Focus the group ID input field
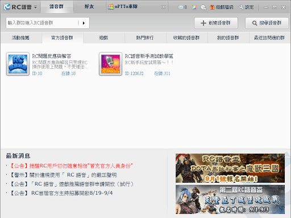The height and width of the screenshot is (218, 291). [43, 23]
